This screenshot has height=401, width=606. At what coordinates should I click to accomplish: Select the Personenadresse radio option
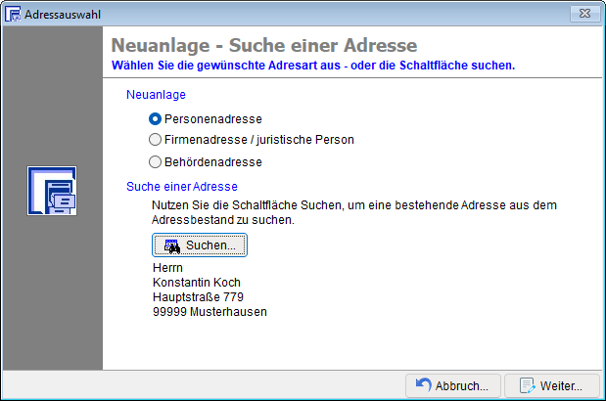(x=155, y=118)
